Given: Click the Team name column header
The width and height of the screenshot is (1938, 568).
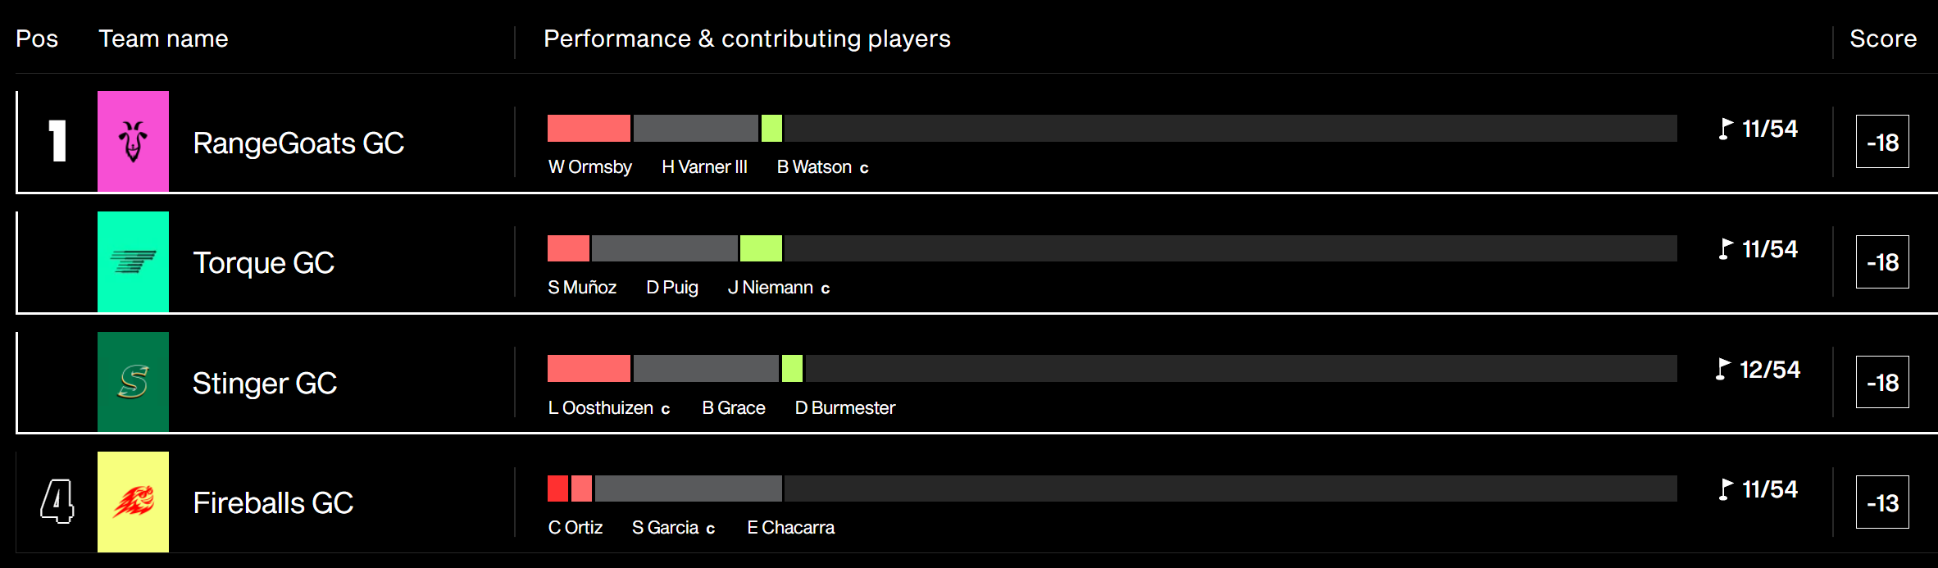Looking at the screenshot, I should pos(163,39).
